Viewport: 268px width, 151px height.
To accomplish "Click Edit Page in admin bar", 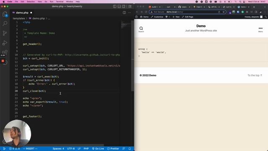I will pyautogui.click(x=188, y=17).
